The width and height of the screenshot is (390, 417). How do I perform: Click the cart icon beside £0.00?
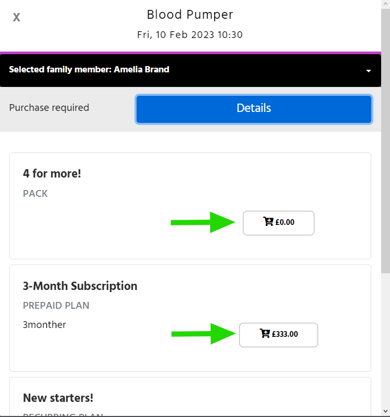tap(269, 222)
